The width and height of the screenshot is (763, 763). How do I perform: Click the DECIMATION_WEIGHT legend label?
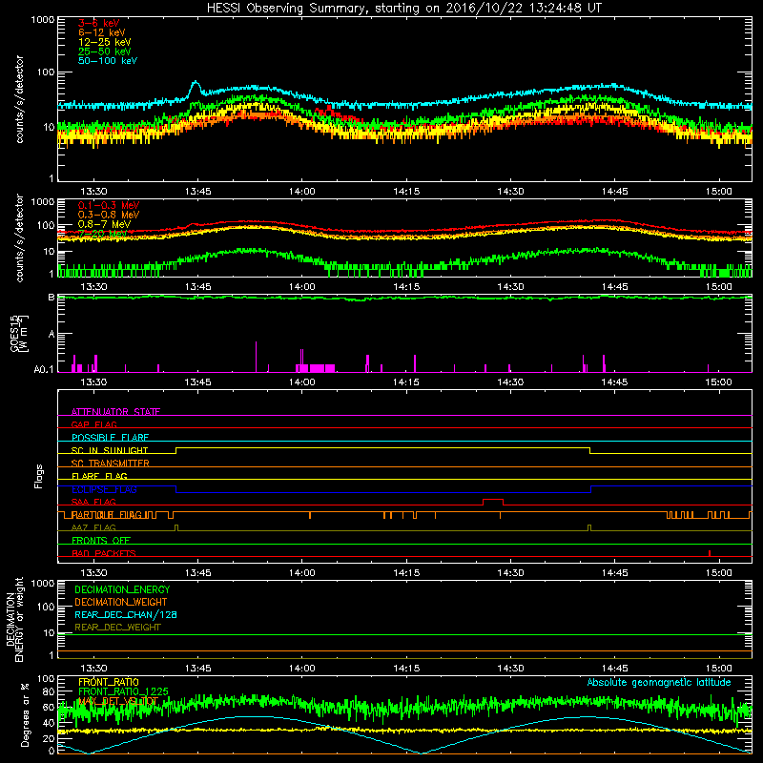coord(121,602)
